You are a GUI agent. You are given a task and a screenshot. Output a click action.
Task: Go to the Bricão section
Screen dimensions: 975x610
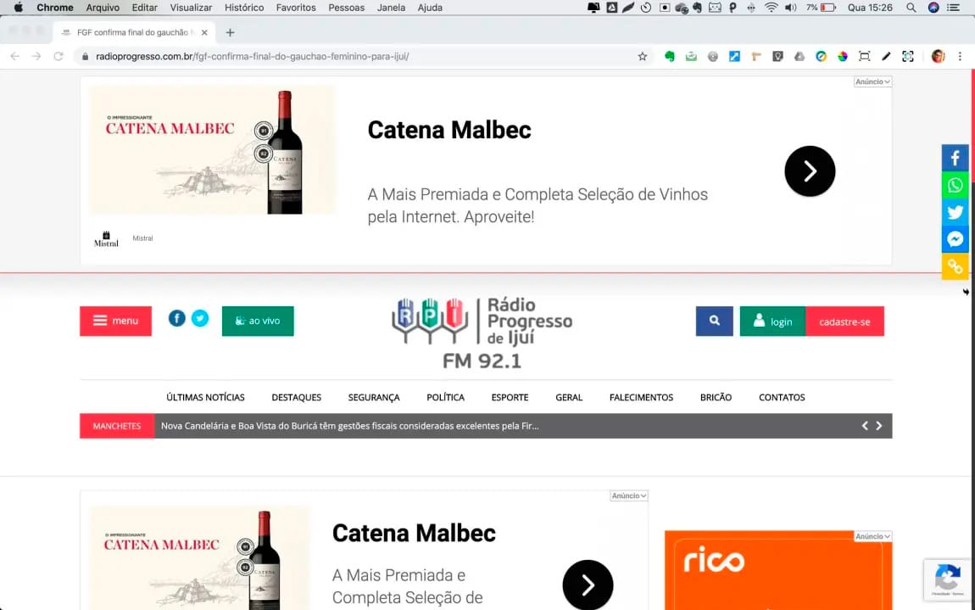coord(716,397)
